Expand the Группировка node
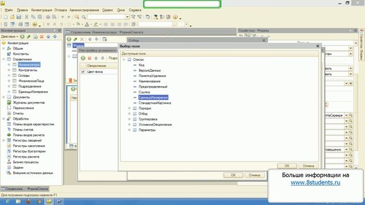This screenshot has width=365, height=205. point(129,119)
